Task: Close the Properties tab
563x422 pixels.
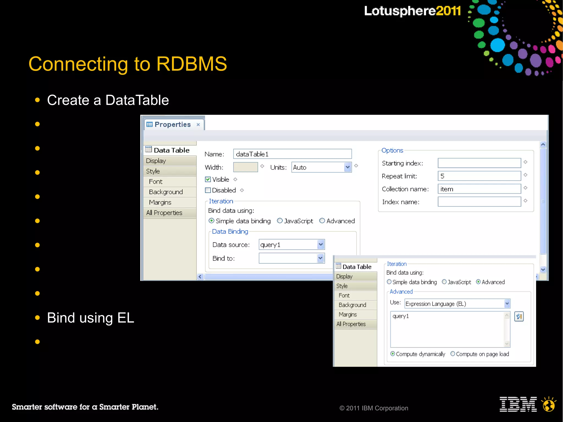Action: tap(198, 125)
